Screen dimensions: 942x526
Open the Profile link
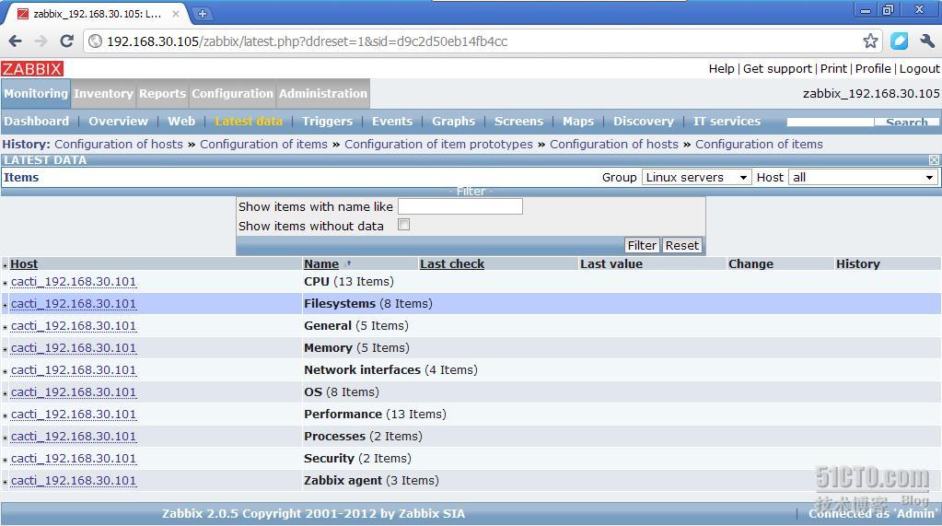(873, 68)
